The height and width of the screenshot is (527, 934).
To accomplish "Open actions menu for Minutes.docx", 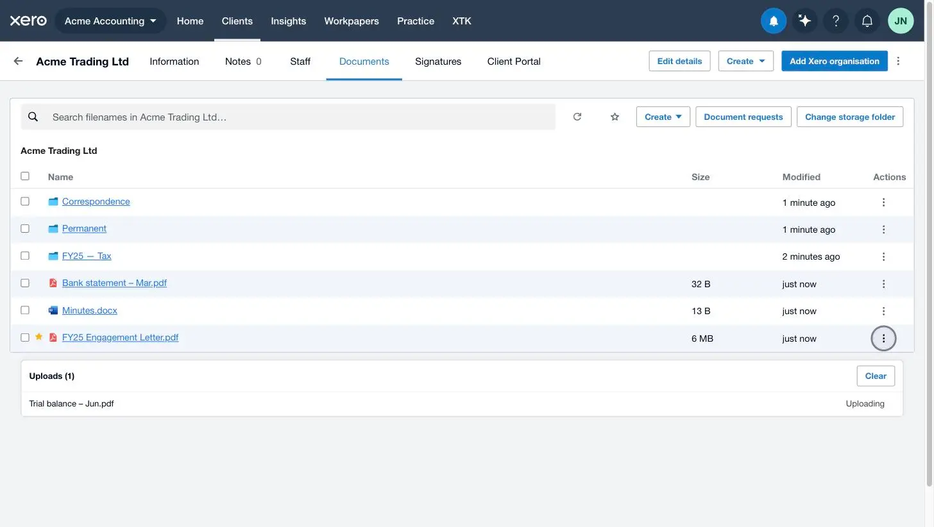I will point(883,311).
